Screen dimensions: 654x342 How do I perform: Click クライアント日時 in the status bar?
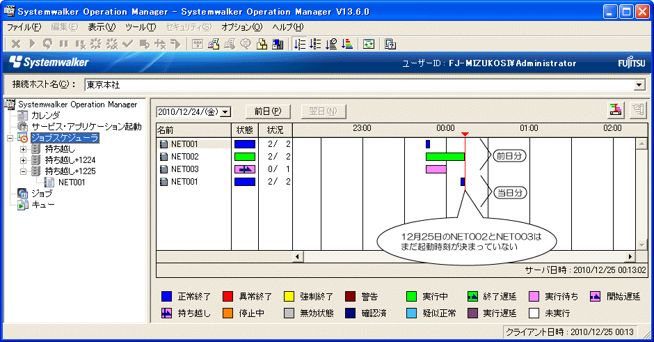(x=570, y=332)
